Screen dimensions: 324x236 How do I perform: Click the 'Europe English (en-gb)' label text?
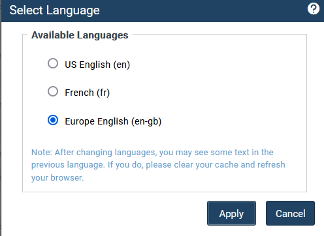(x=113, y=121)
